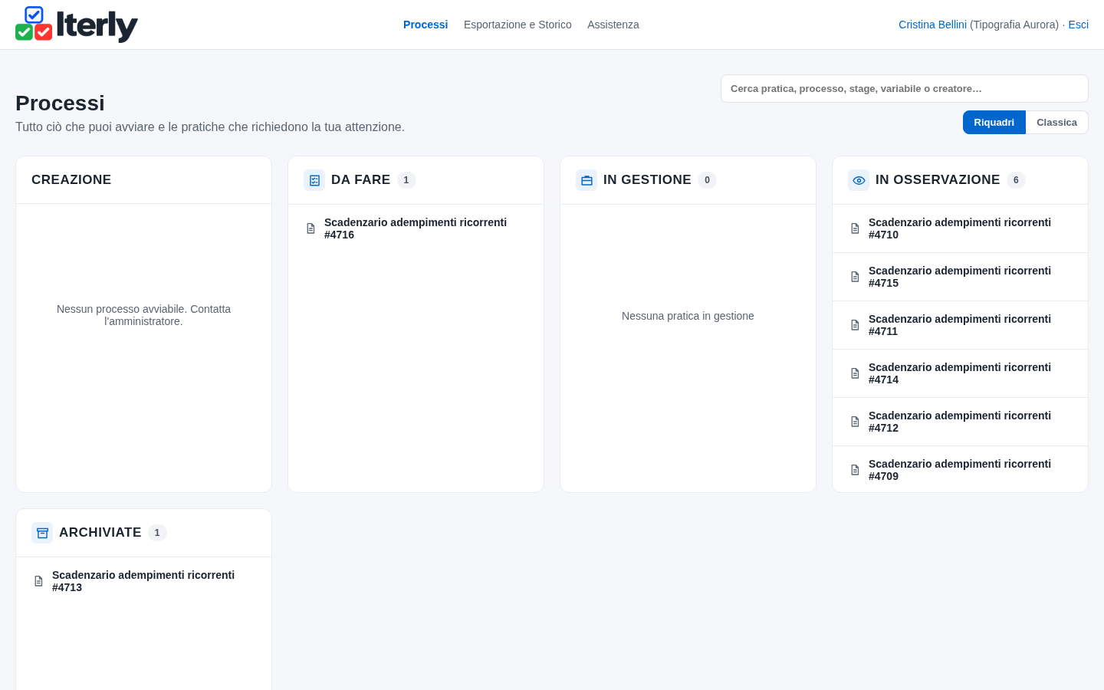Open the Assistenza page
Screen dimensions: 1104x690
(613, 25)
